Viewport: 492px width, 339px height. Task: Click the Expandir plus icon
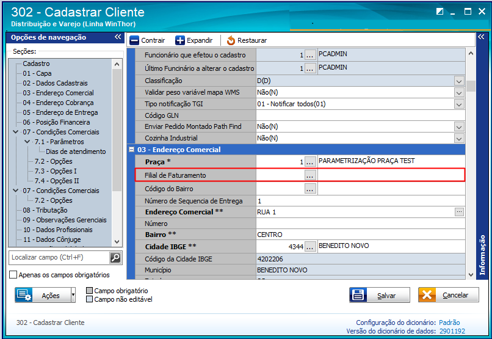(x=180, y=40)
